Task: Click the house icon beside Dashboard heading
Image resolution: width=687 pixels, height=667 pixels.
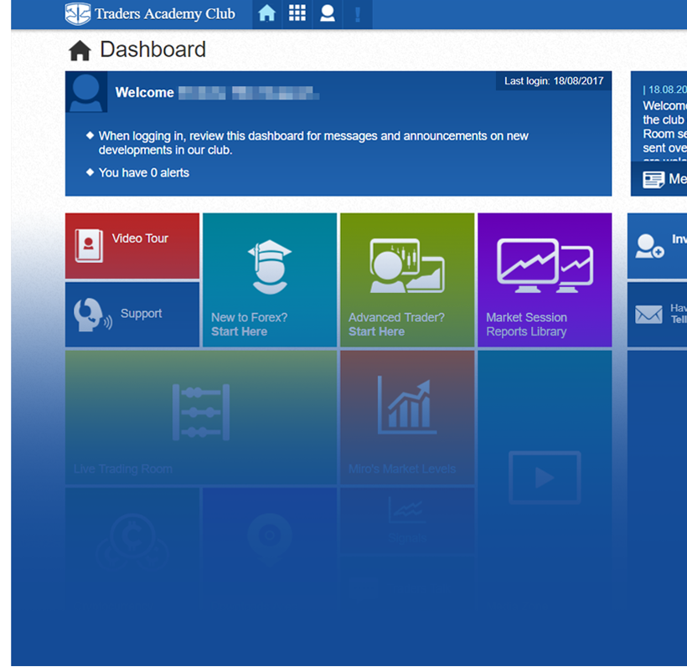Action: pyautogui.click(x=80, y=50)
